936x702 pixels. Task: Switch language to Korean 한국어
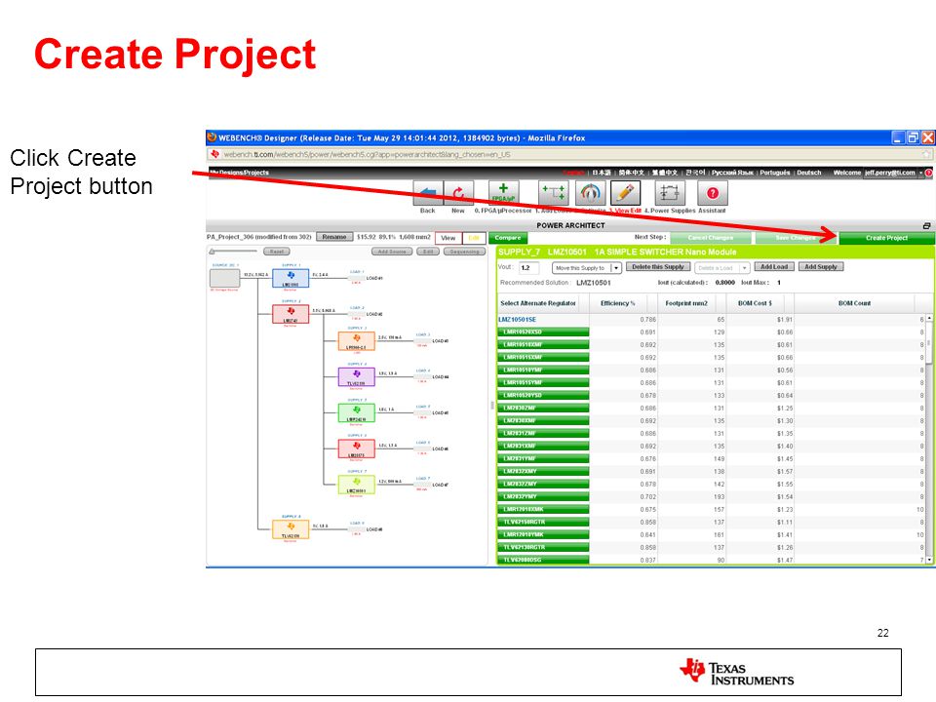695,173
